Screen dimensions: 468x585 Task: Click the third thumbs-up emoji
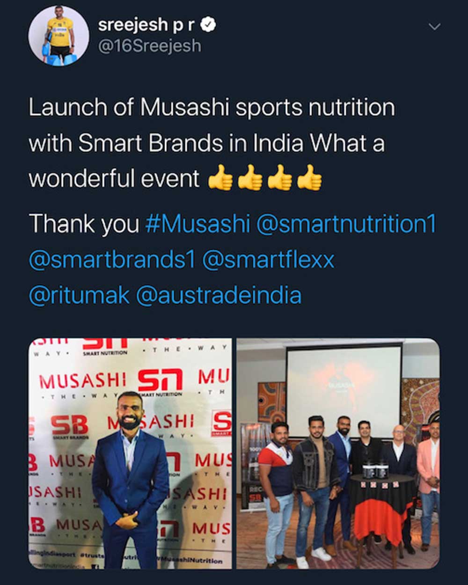[280, 178]
